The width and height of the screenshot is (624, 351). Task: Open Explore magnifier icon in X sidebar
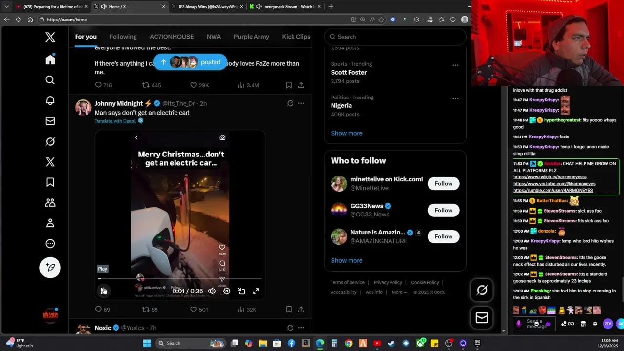(50, 80)
